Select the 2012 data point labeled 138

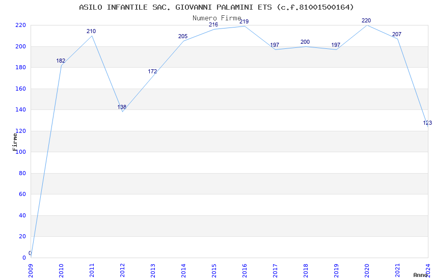point(122,111)
